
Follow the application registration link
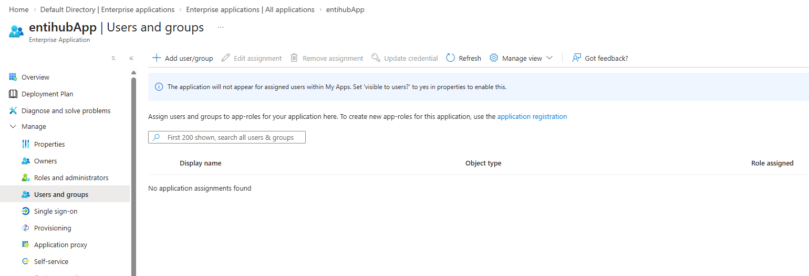click(x=532, y=117)
